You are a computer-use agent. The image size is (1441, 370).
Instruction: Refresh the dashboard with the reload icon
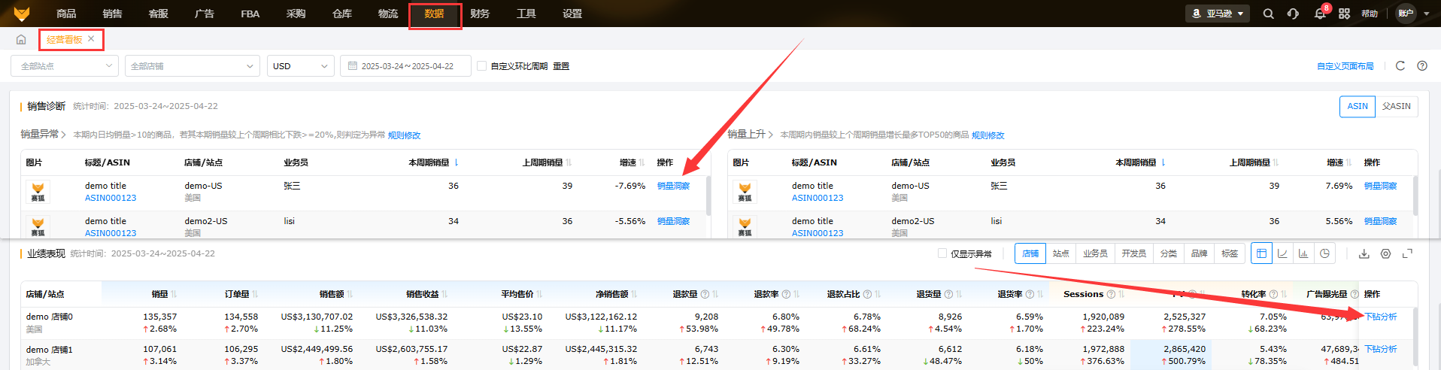coord(1400,66)
